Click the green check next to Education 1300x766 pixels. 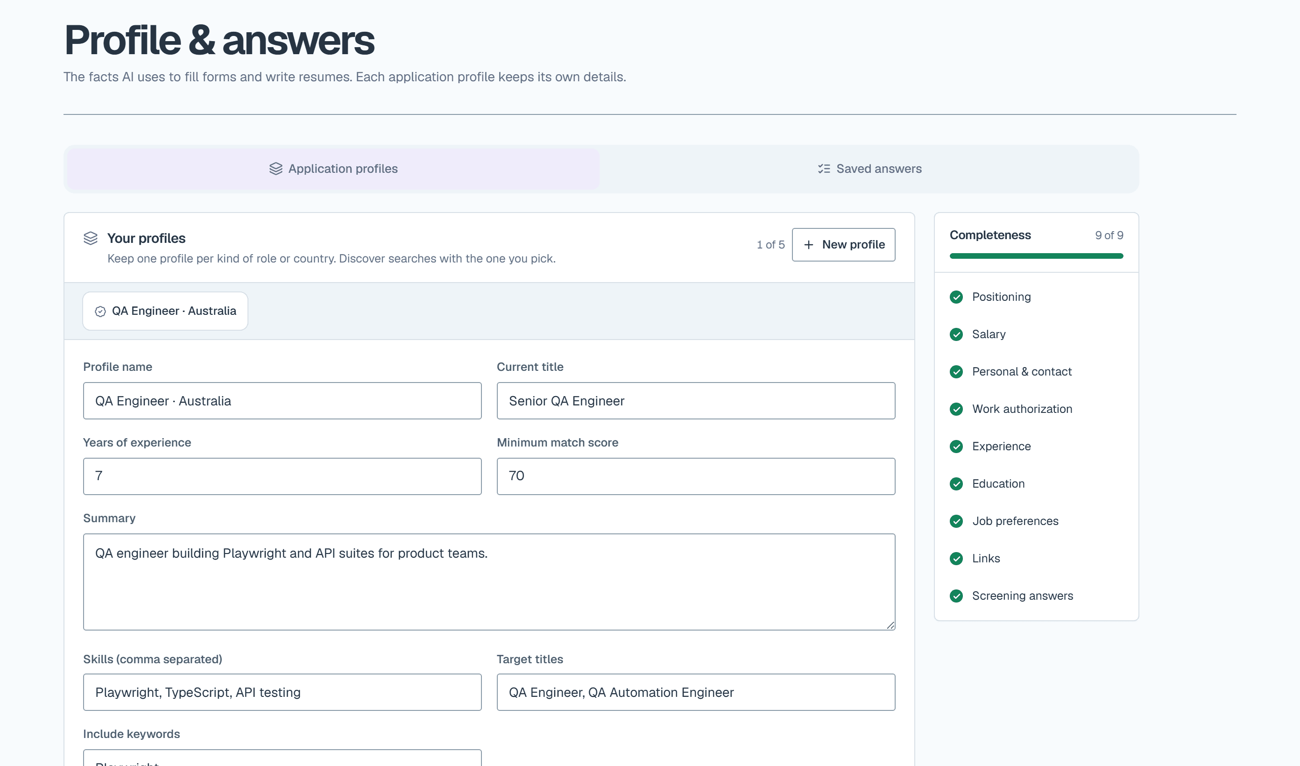pos(956,483)
